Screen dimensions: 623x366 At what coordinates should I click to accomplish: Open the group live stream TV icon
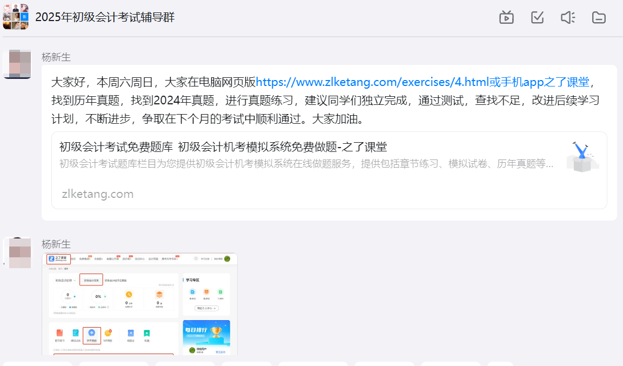[x=506, y=17]
